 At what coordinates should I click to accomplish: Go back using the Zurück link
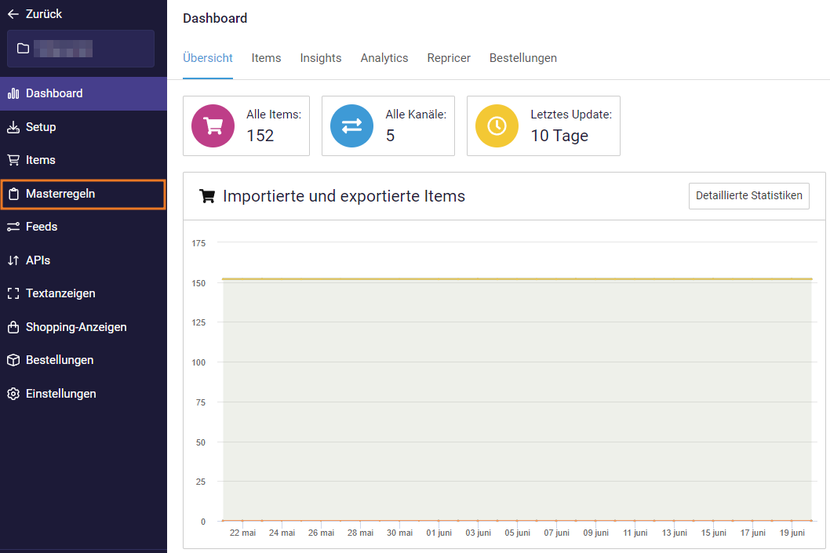coord(35,14)
